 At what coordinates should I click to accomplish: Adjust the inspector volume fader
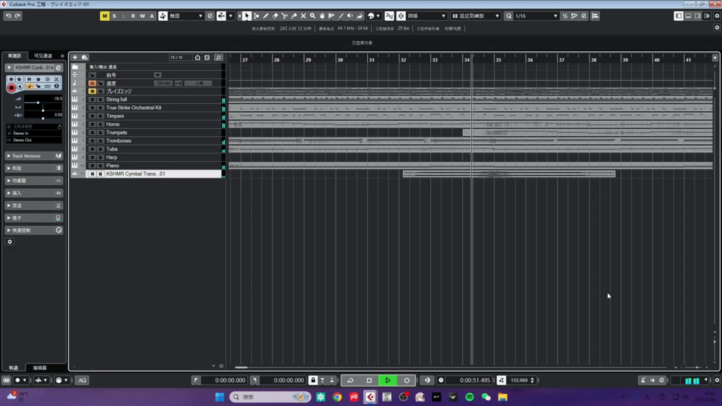pyautogui.click(x=38, y=102)
